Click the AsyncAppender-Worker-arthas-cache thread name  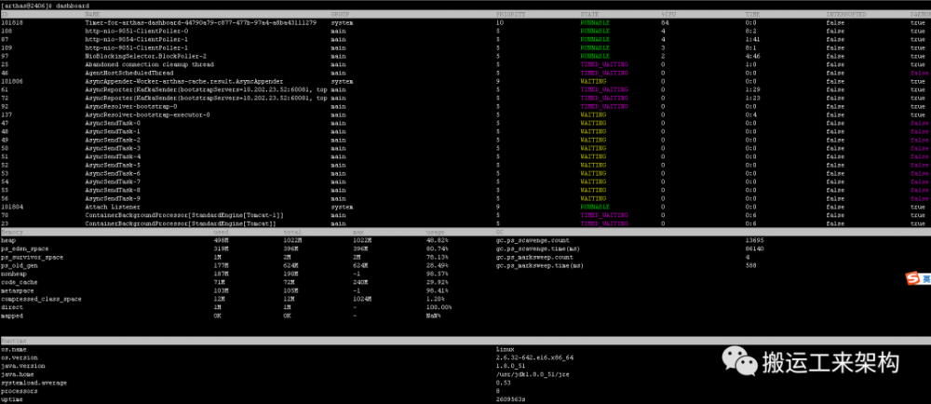click(x=184, y=81)
